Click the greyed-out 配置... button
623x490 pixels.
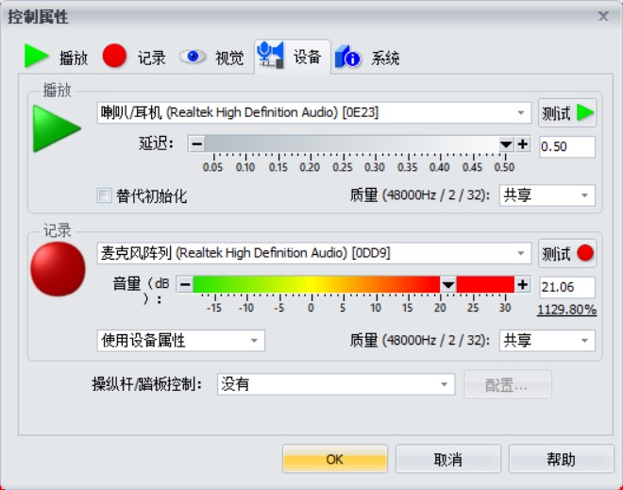pos(508,384)
